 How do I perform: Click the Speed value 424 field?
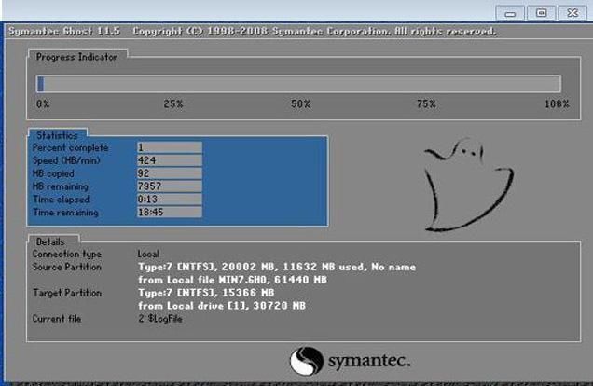click(170, 160)
